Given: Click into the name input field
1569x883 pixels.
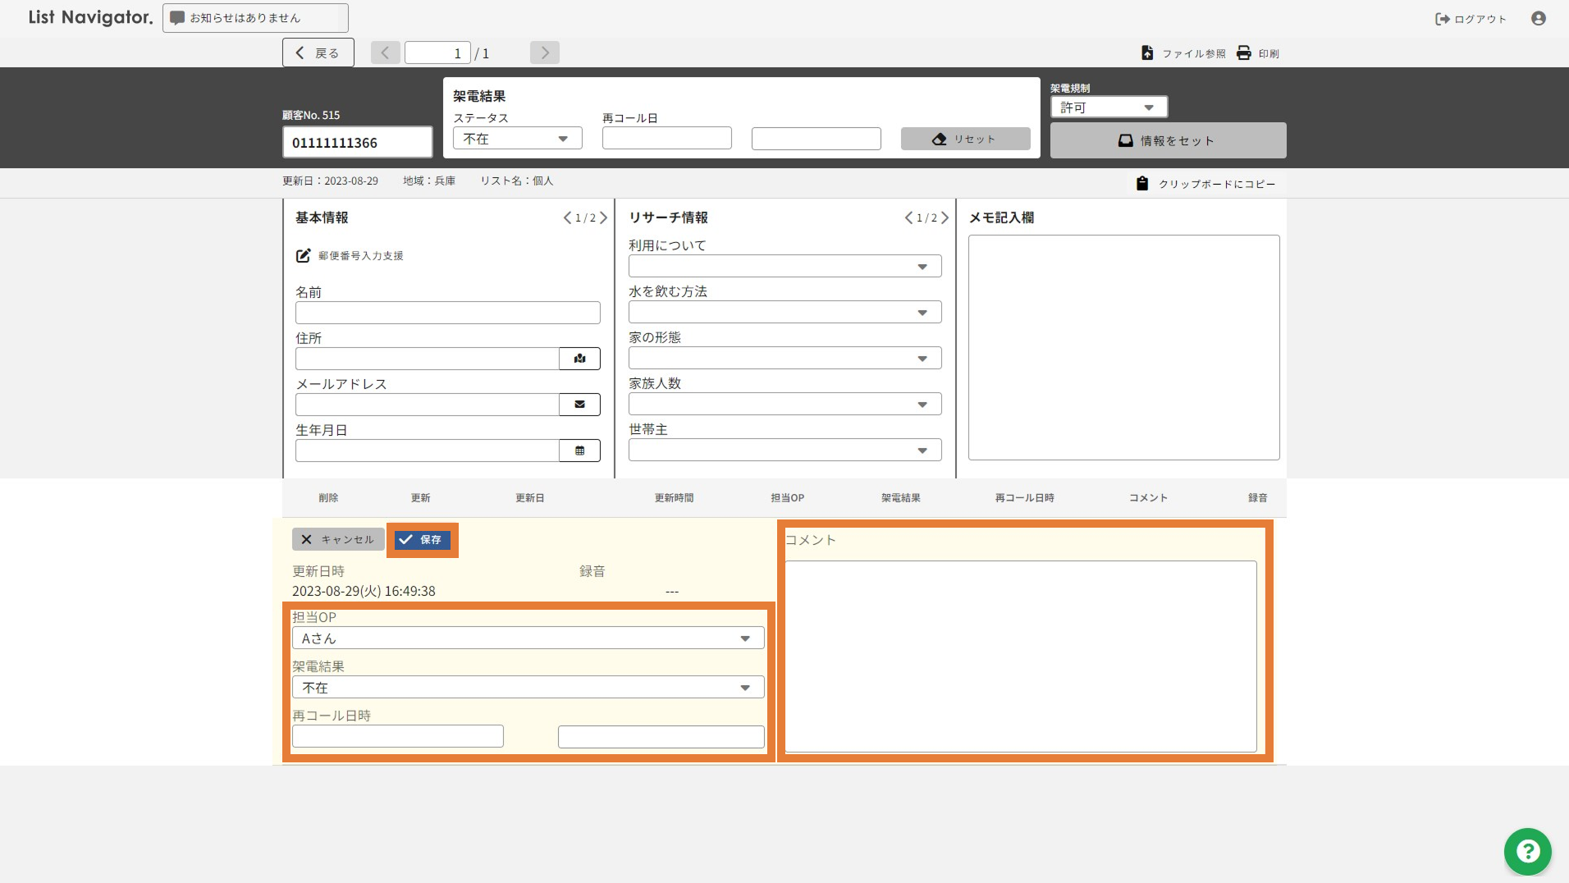Looking at the screenshot, I should click(447, 313).
